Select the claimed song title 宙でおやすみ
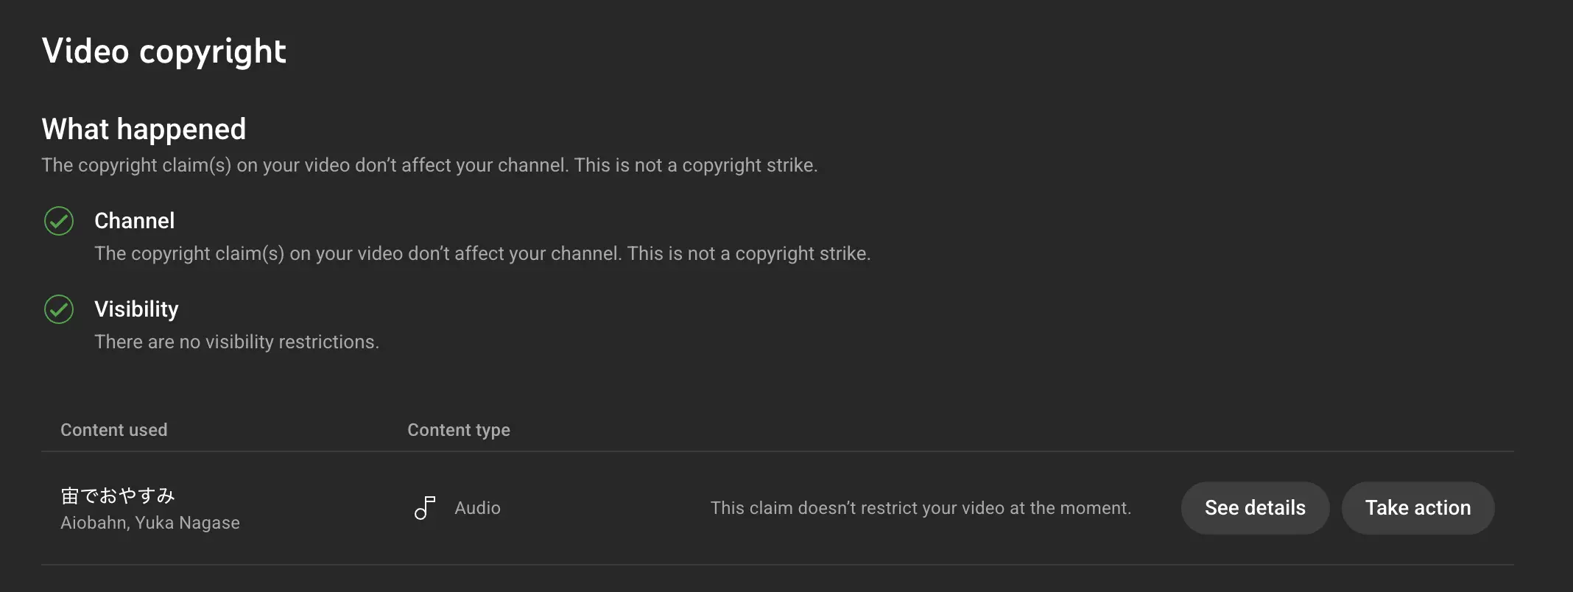 click(x=118, y=496)
